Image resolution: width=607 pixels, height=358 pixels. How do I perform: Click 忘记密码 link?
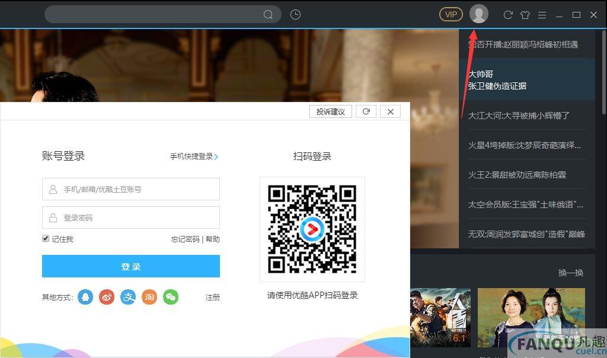pyautogui.click(x=185, y=239)
